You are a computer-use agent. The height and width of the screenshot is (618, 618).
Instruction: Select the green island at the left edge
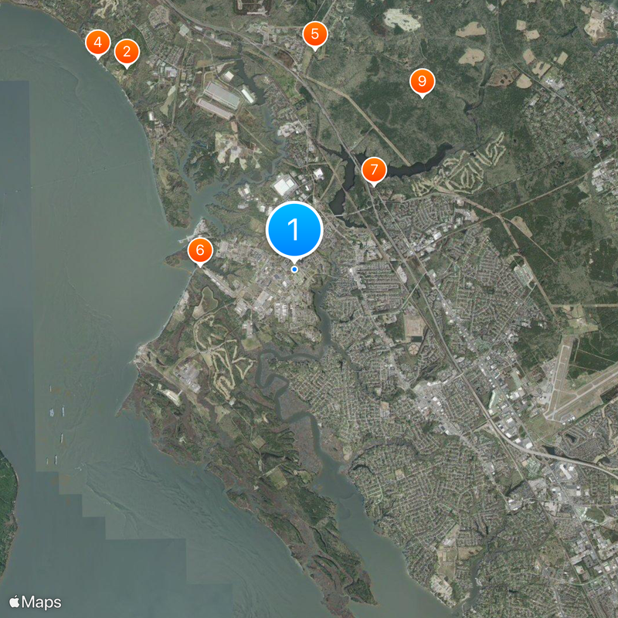(7, 512)
